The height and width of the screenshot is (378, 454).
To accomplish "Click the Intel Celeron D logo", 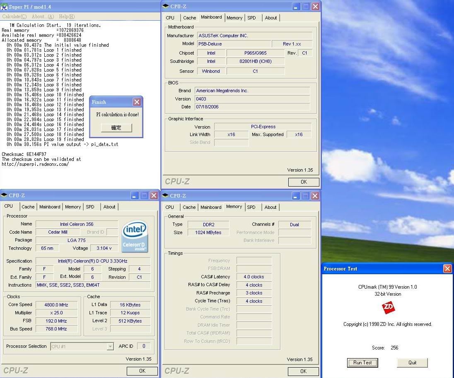I will click(x=135, y=237).
